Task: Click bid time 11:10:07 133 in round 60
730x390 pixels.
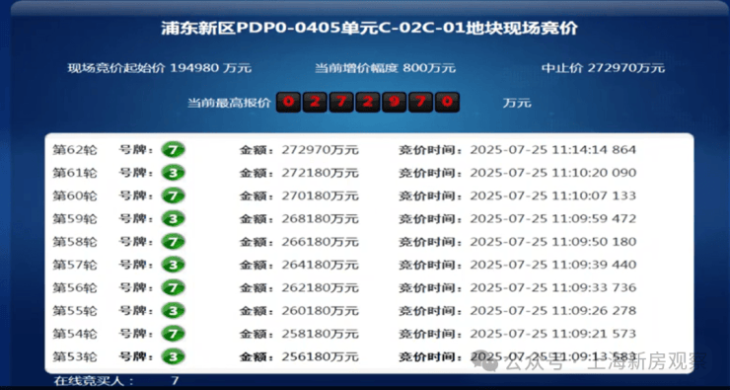Action: 594,195
